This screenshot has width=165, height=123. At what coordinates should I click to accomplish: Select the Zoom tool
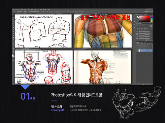pyautogui.click(x=13, y=53)
